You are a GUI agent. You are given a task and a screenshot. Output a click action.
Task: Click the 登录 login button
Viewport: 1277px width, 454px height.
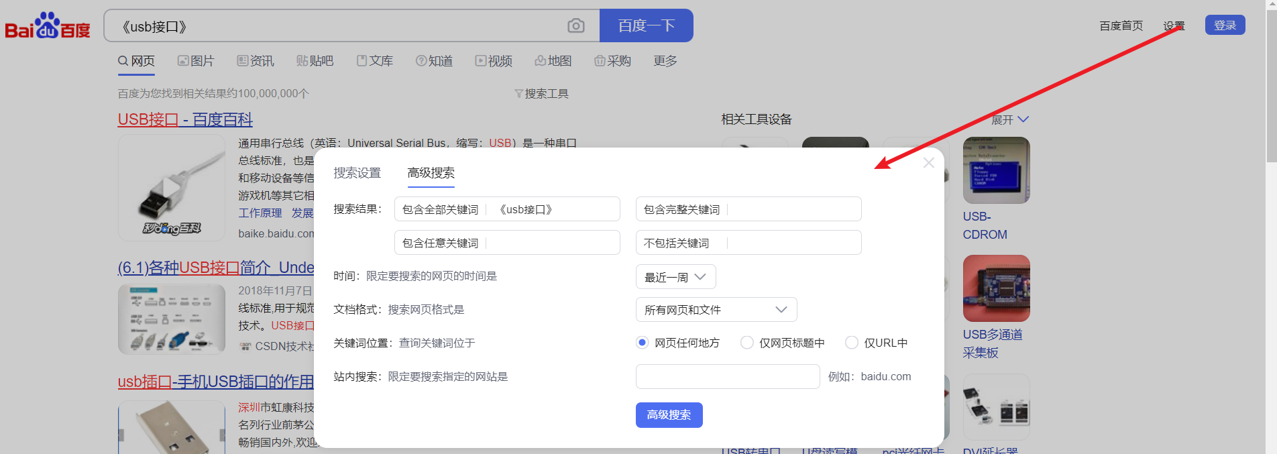[x=1225, y=25]
